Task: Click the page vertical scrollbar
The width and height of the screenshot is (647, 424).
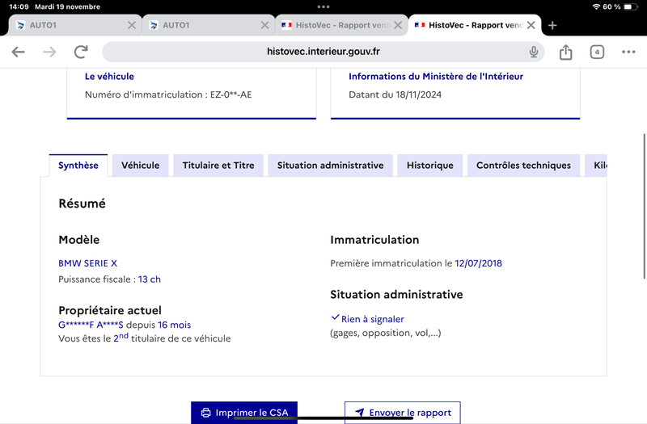Action: pos(644,206)
